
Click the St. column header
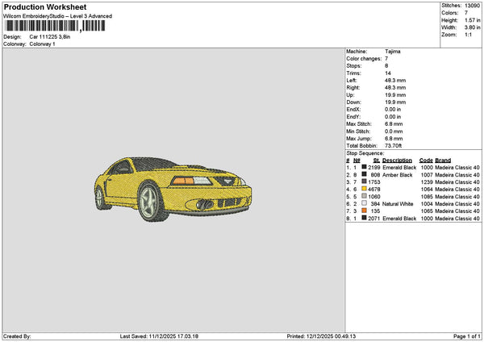(x=377, y=160)
